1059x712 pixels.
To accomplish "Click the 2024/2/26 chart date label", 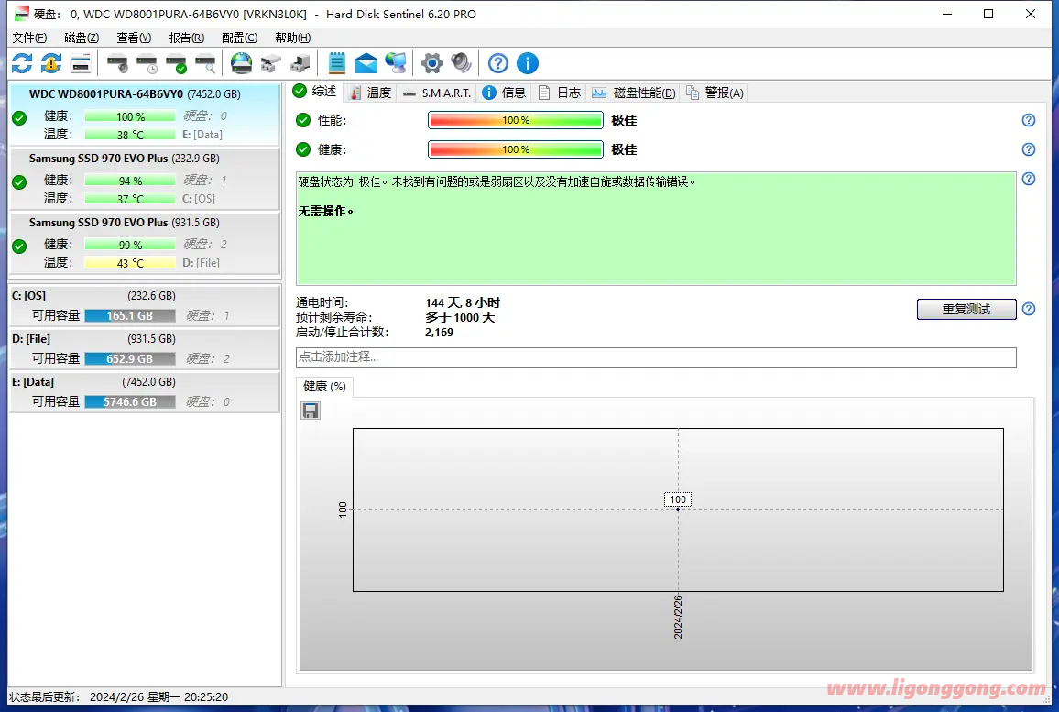I will tap(677, 617).
